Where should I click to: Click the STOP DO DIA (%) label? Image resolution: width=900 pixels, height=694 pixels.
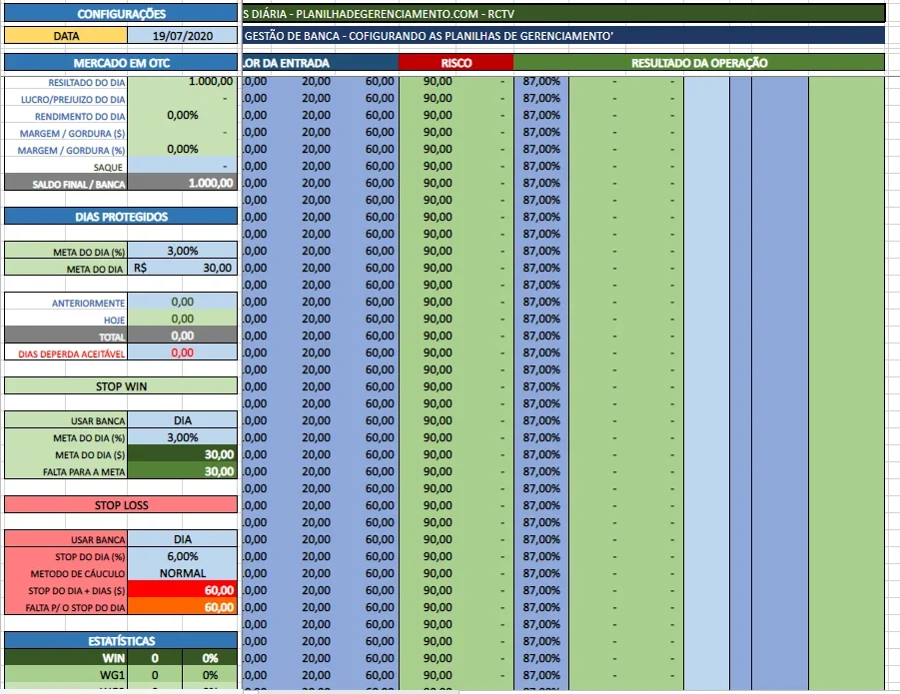(90, 557)
